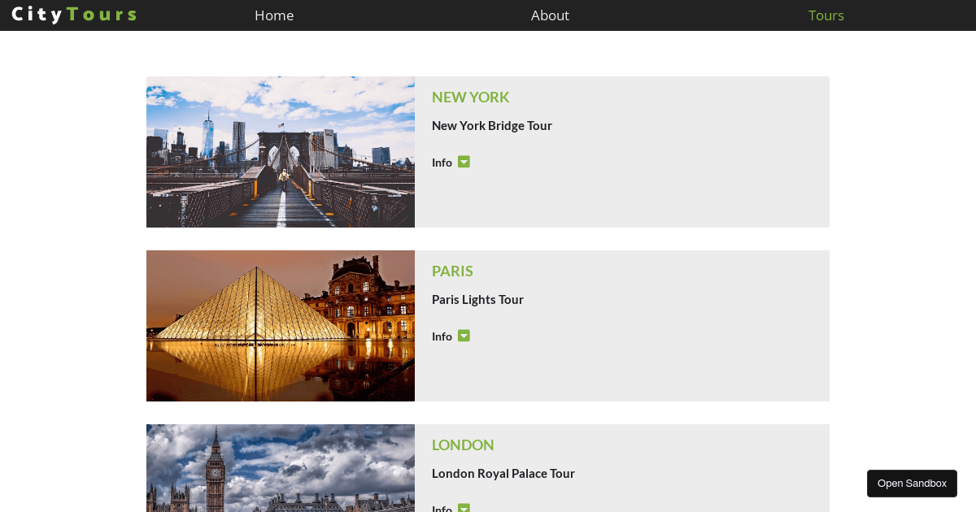Expand the Paris Lights Tour info section
This screenshot has width=976, height=512.
tap(464, 336)
